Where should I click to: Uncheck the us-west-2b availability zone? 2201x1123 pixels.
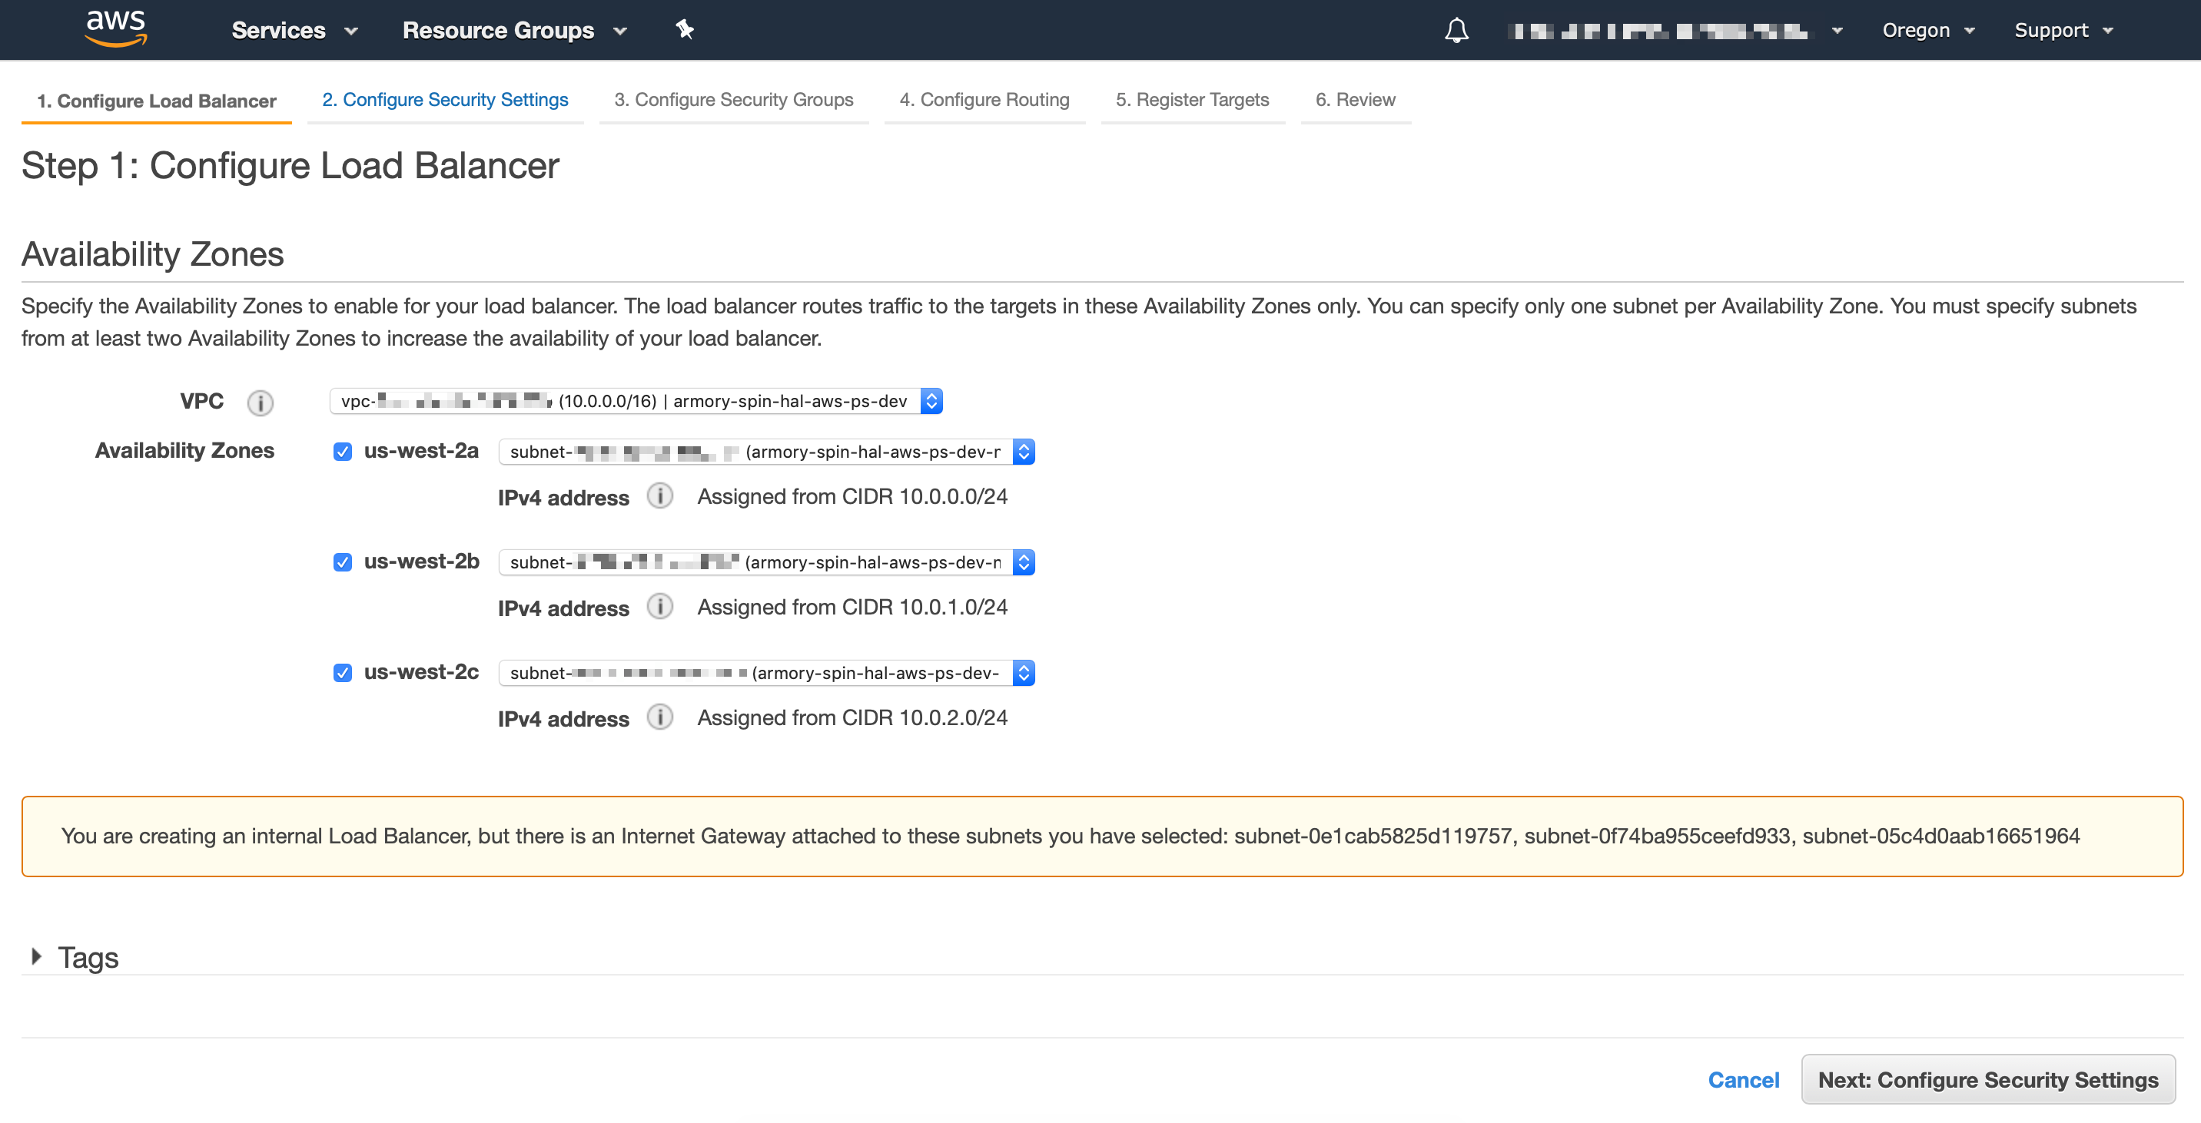pyautogui.click(x=343, y=562)
